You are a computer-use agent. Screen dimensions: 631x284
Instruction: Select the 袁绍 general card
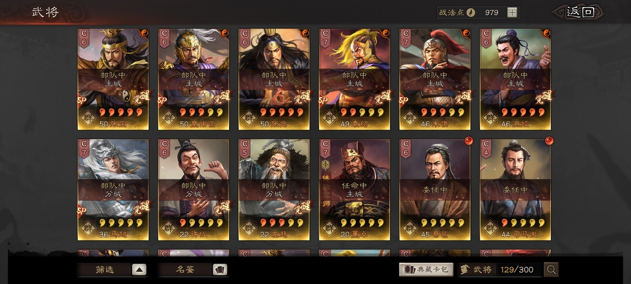click(x=354, y=79)
